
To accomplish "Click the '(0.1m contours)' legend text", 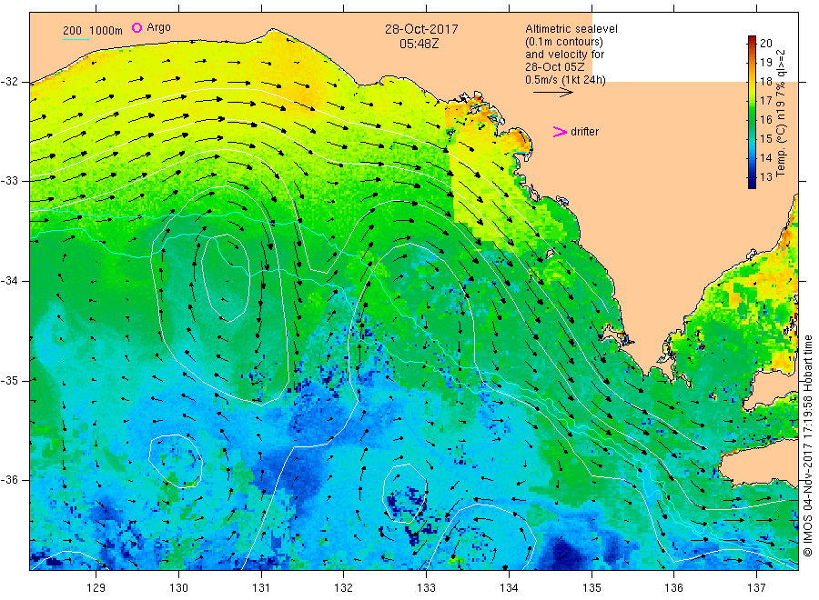I will (x=563, y=42).
